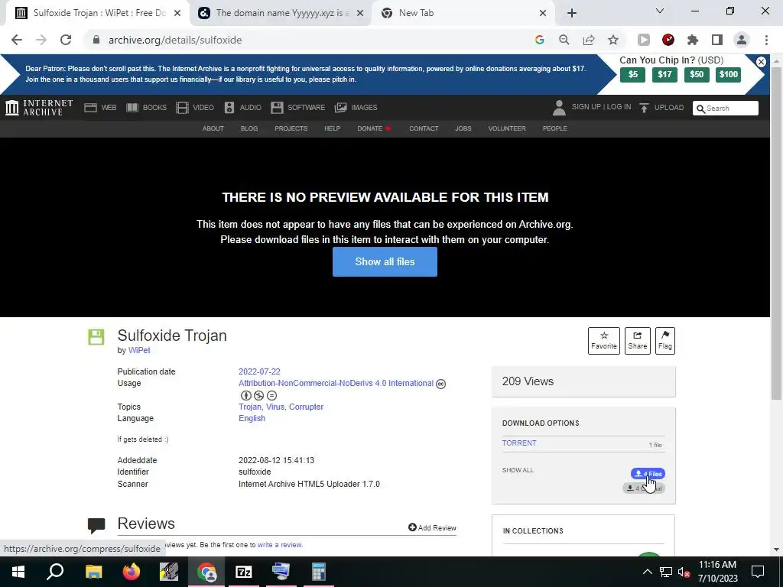Viewport: 783px width, 587px height.
Task: Open the BOOKS media section
Action: pyautogui.click(x=146, y=107)
